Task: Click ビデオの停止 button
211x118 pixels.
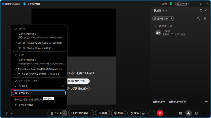Action: (x=79, y=113)
